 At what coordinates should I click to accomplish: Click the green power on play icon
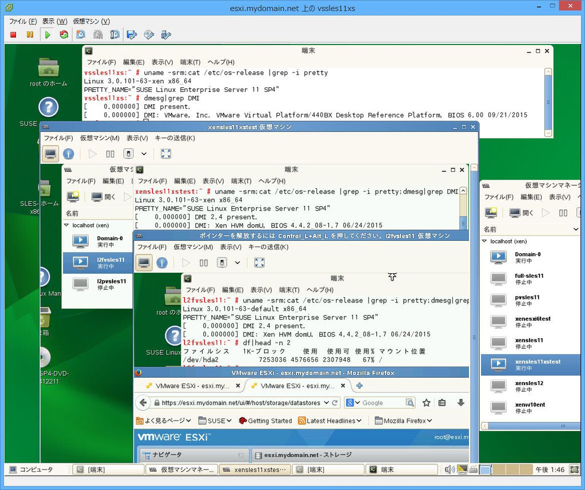(47, 35)
